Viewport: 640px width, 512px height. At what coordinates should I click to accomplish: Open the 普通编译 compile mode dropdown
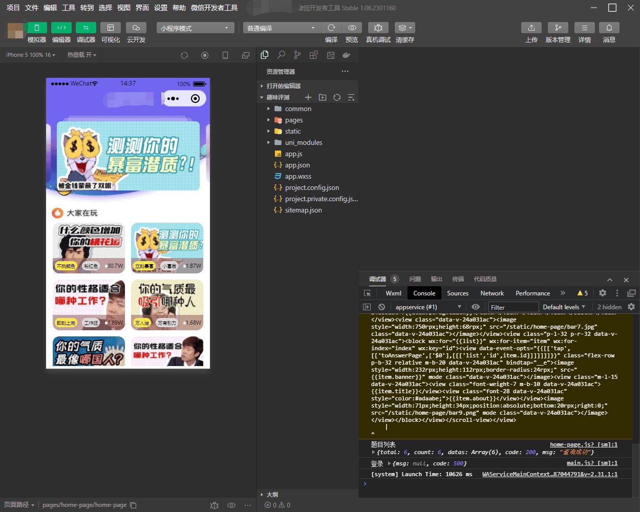(282, 28)
